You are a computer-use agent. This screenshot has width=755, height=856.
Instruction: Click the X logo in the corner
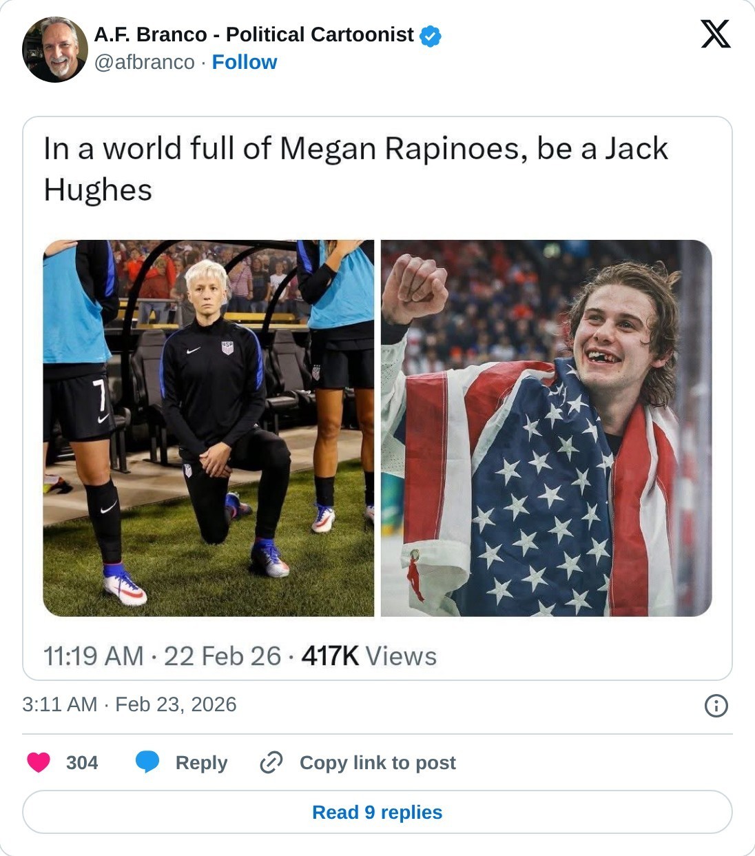715,34
